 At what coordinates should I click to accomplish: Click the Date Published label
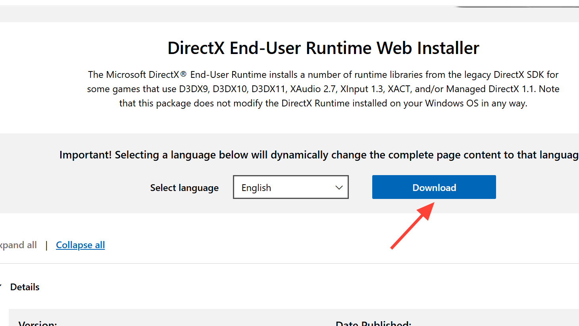373,324
